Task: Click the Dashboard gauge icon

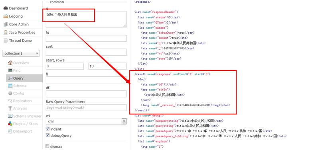Action: click(6, 8)
